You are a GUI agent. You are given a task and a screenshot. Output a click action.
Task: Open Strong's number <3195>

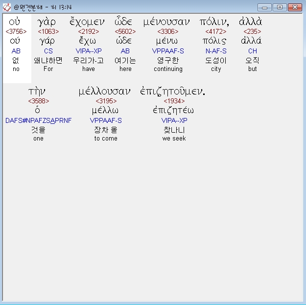[x=106, y=101]
